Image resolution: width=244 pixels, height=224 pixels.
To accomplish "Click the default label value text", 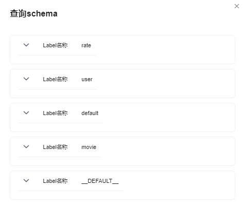I will pos(90,113).
